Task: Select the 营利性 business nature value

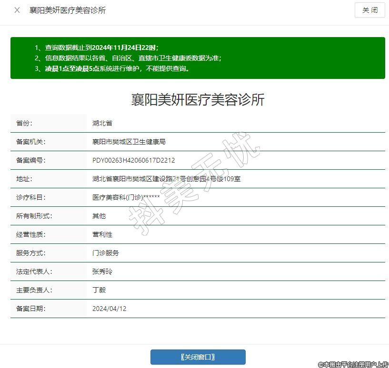Action: (102, 234)
